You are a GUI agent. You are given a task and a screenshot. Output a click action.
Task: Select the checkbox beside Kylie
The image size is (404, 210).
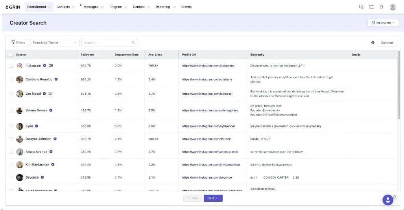11,126
